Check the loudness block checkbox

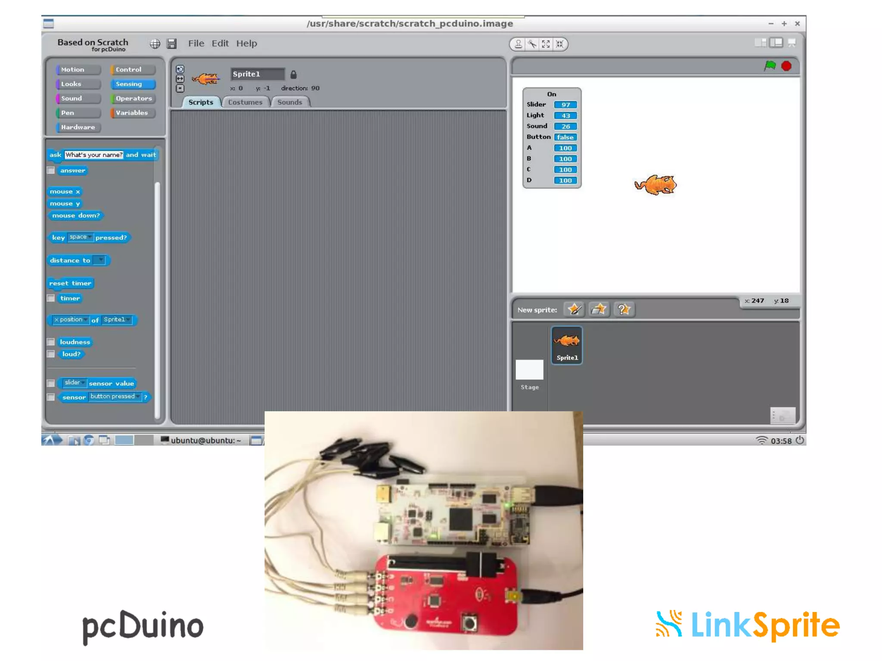[x=51, y=342]
